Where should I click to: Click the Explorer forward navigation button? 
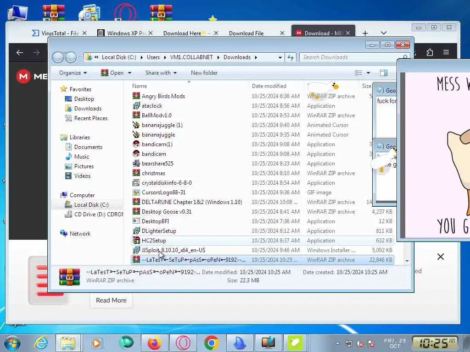[x=71, y=57]
